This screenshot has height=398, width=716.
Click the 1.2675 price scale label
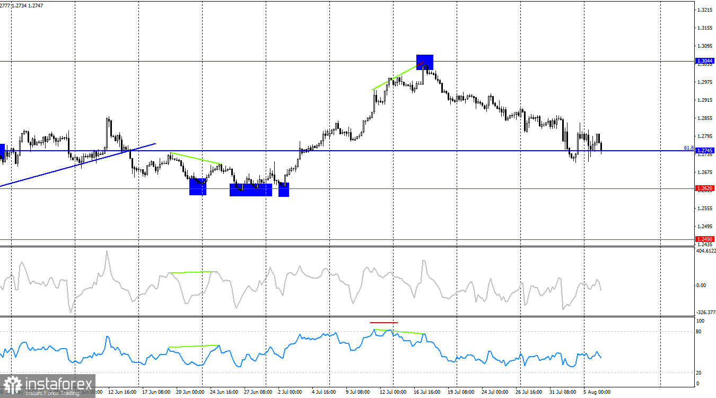[705, 172]
